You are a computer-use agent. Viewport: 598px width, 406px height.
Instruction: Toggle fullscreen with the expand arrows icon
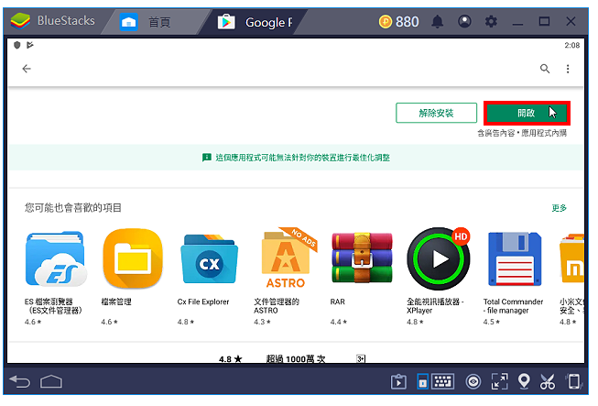coord(500,381)
